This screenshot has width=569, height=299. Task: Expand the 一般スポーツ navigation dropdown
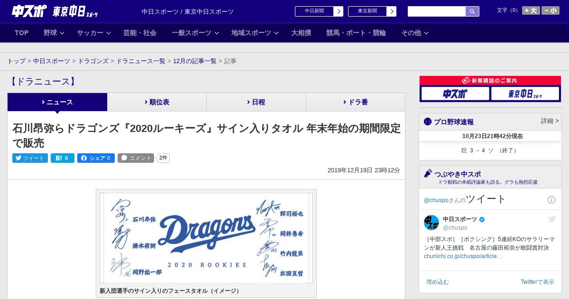[x=195, y=33]
